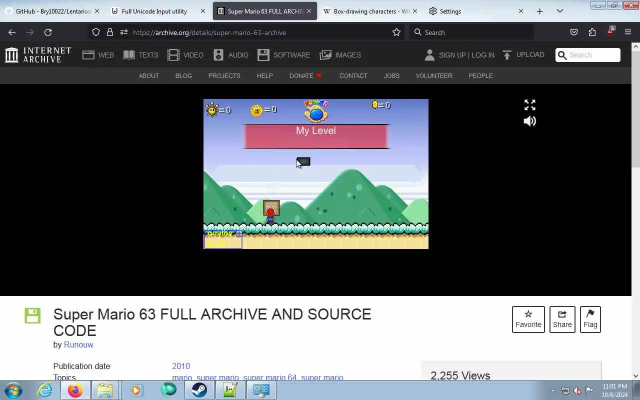Click the Shine Sprite counter icon
Screen dimensions: 640x400
pos(212,109)
